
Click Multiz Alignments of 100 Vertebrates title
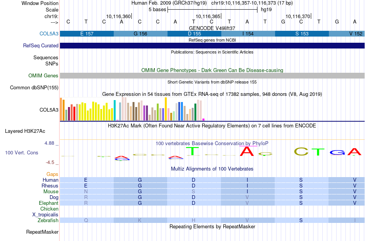tap(212, 169)
